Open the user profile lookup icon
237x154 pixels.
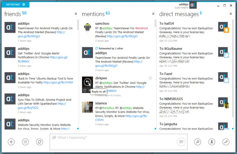212,142
